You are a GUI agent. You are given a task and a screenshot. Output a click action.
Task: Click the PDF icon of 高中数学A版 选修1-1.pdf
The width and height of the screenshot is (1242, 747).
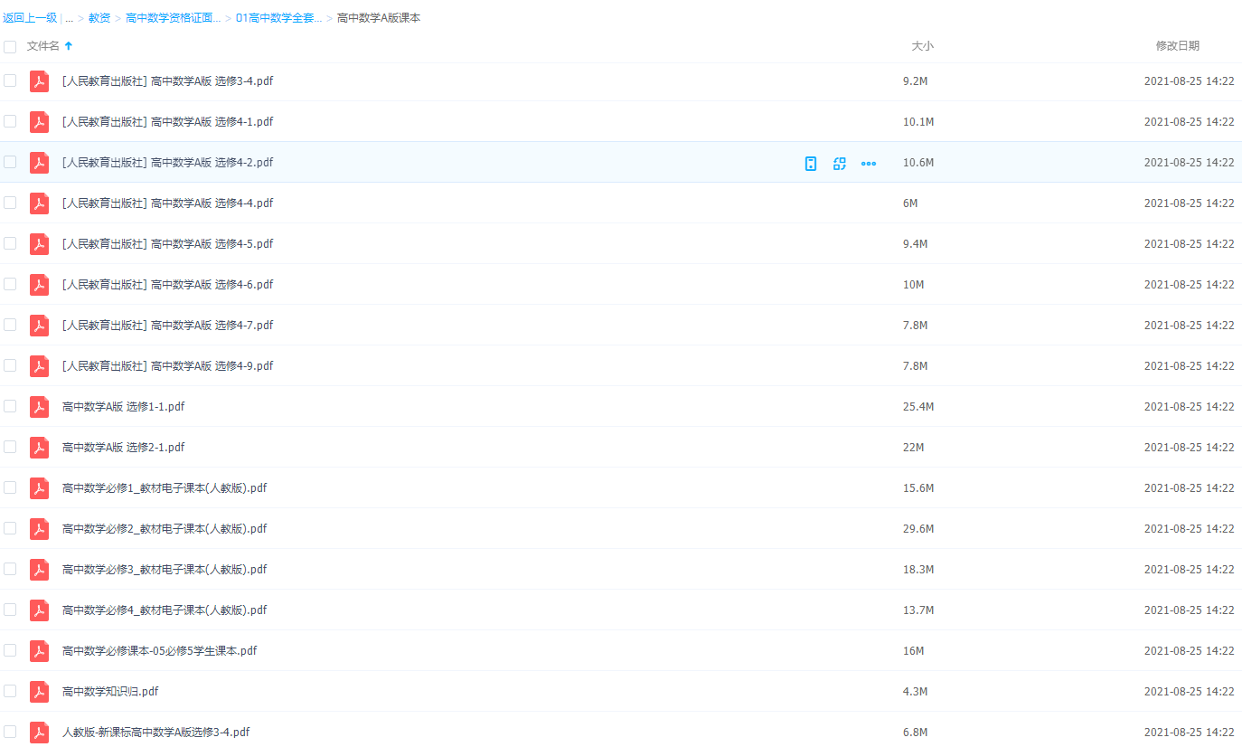pyautogui.click(x=39, y=407)
